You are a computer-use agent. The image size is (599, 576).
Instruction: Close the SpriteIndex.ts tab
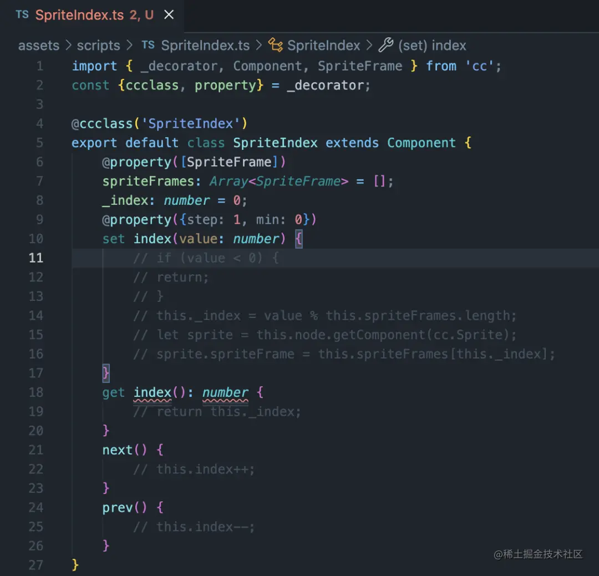coord(169,15)
